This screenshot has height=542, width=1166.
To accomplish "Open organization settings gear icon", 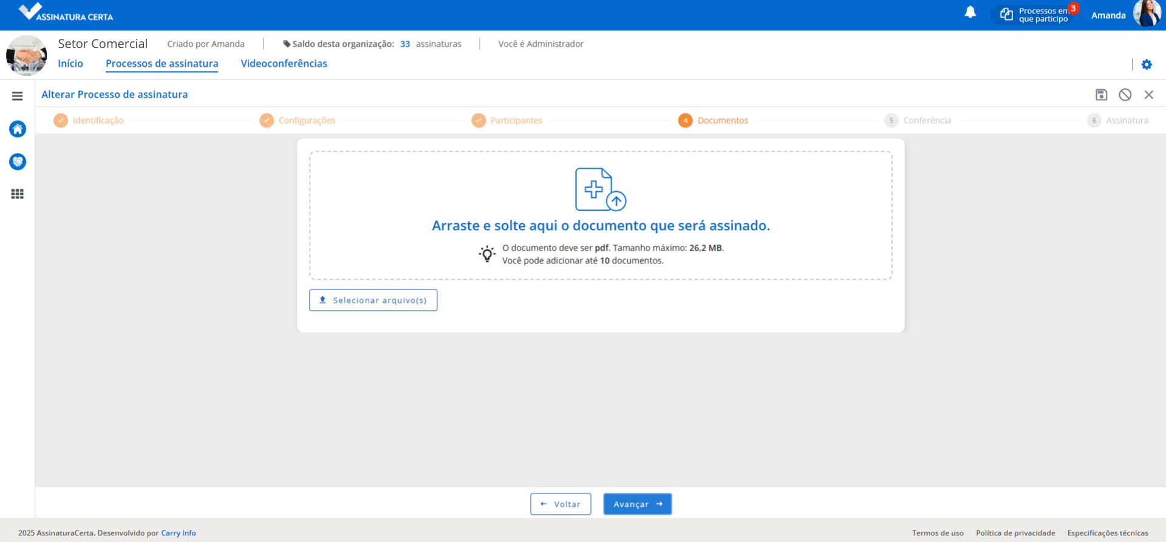I will pos(1146,64).
